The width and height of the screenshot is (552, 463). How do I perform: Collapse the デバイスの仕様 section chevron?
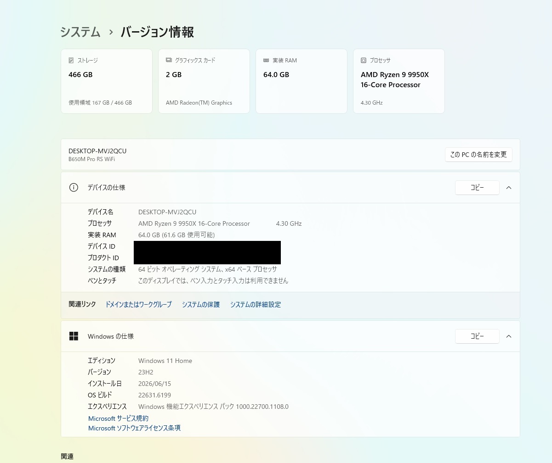[509, 188]
